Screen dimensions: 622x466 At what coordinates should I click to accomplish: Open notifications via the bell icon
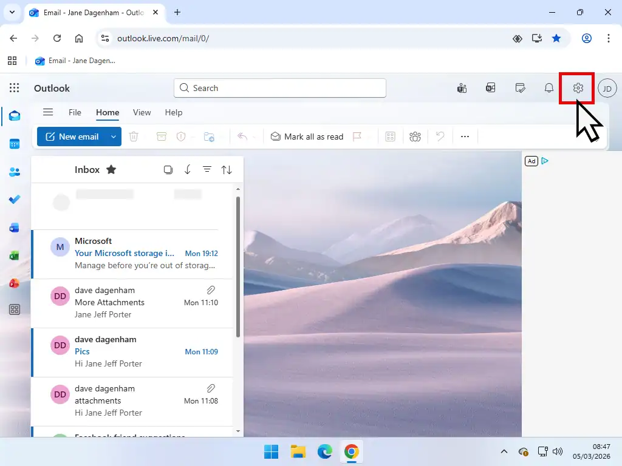(x=549, y=88)
